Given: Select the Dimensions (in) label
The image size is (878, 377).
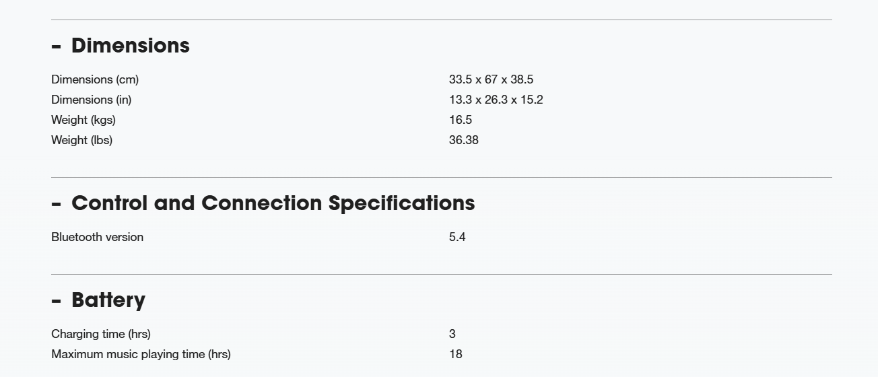Looking at the screenshot, I should [92, 100].
